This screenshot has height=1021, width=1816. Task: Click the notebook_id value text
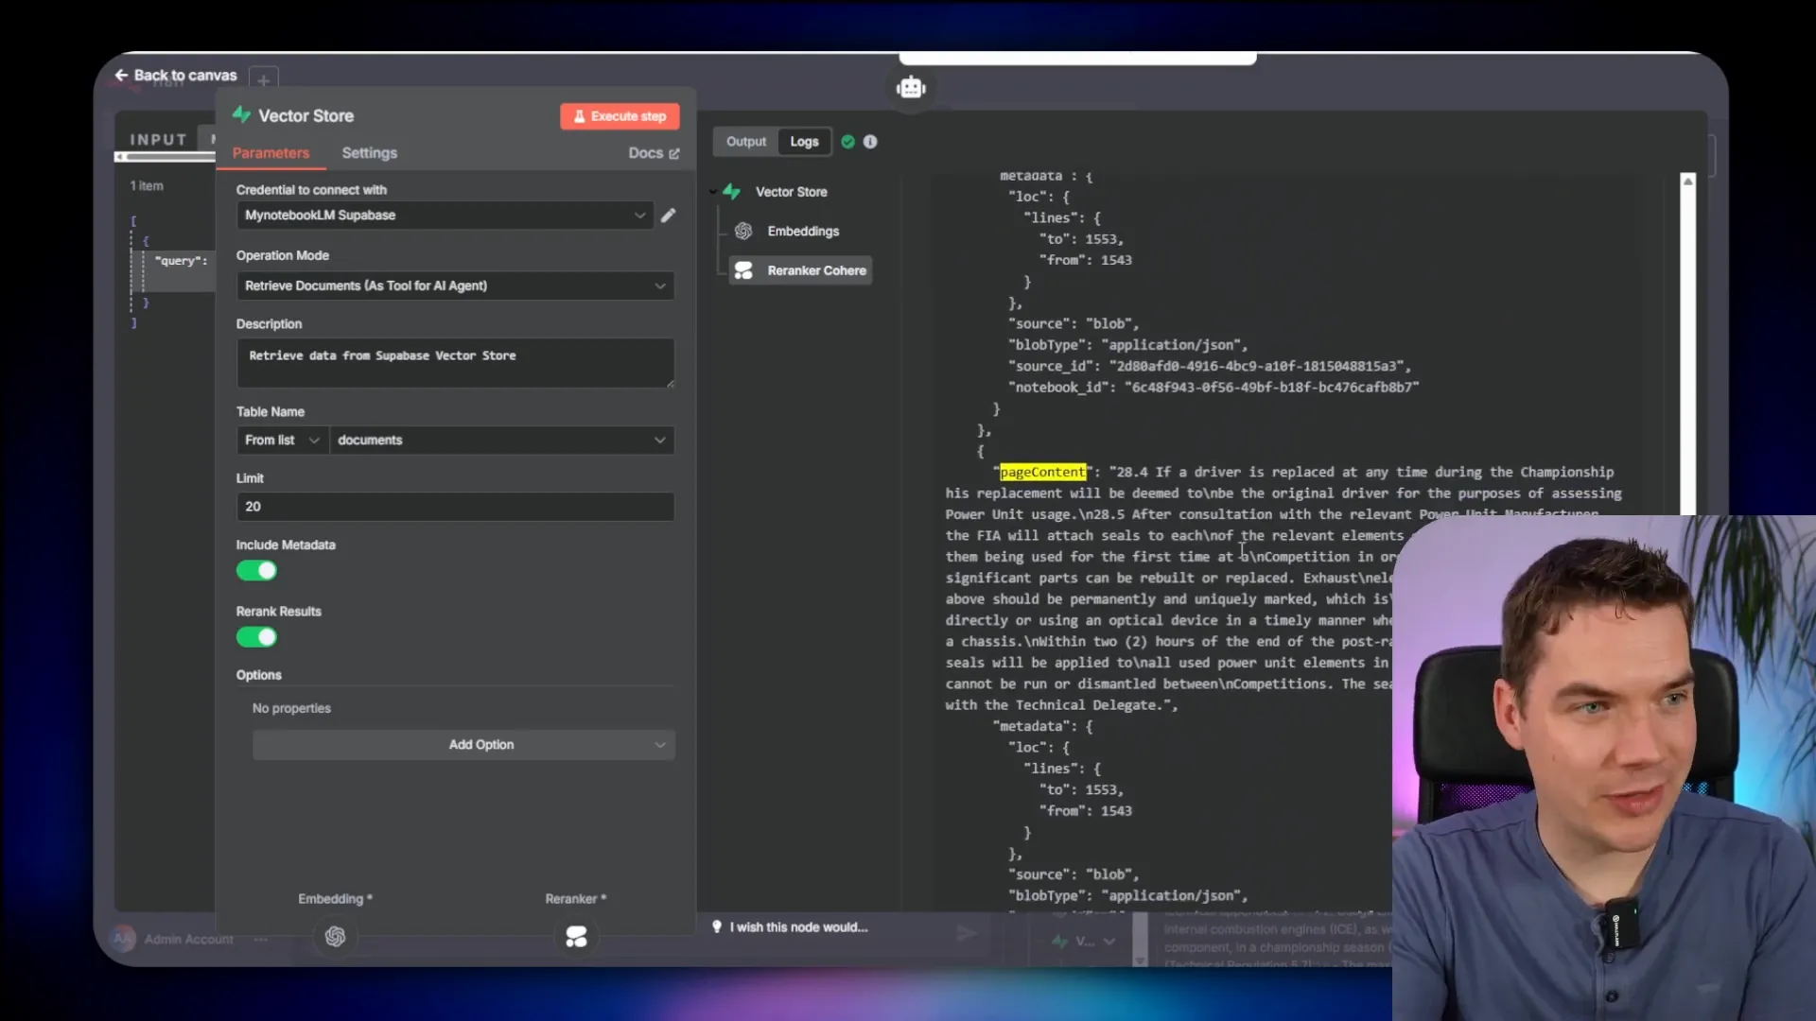click(x=1272, y=388)
